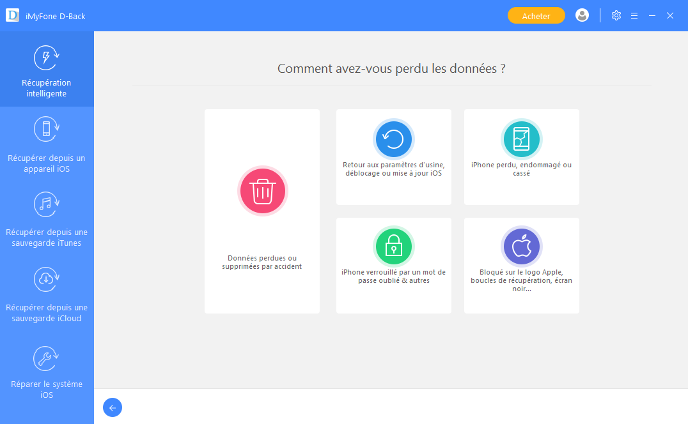688x424 pixels.
Task: Click the blue factory reset arrow icon
Action: point(394,139)
